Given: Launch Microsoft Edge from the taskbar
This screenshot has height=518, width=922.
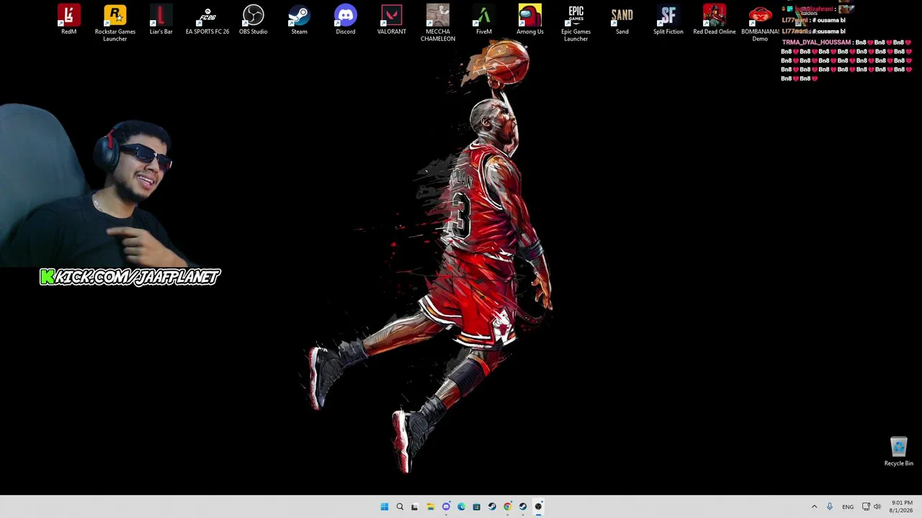Looking at the screenshot, I should (x=462, y=506).
